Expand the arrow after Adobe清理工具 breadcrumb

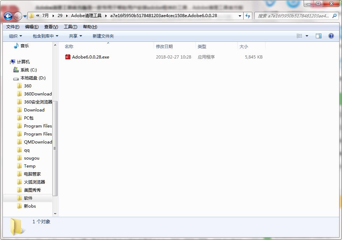click(106, 16)
